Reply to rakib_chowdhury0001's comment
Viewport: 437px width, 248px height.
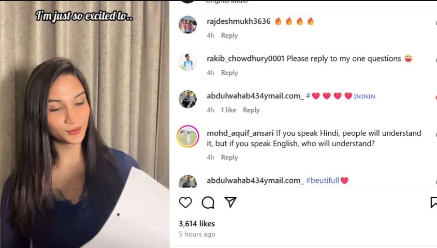tap(229, 73)
